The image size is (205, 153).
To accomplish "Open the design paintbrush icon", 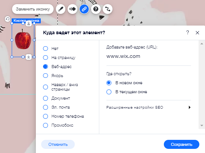I will [x=60, y=9].
